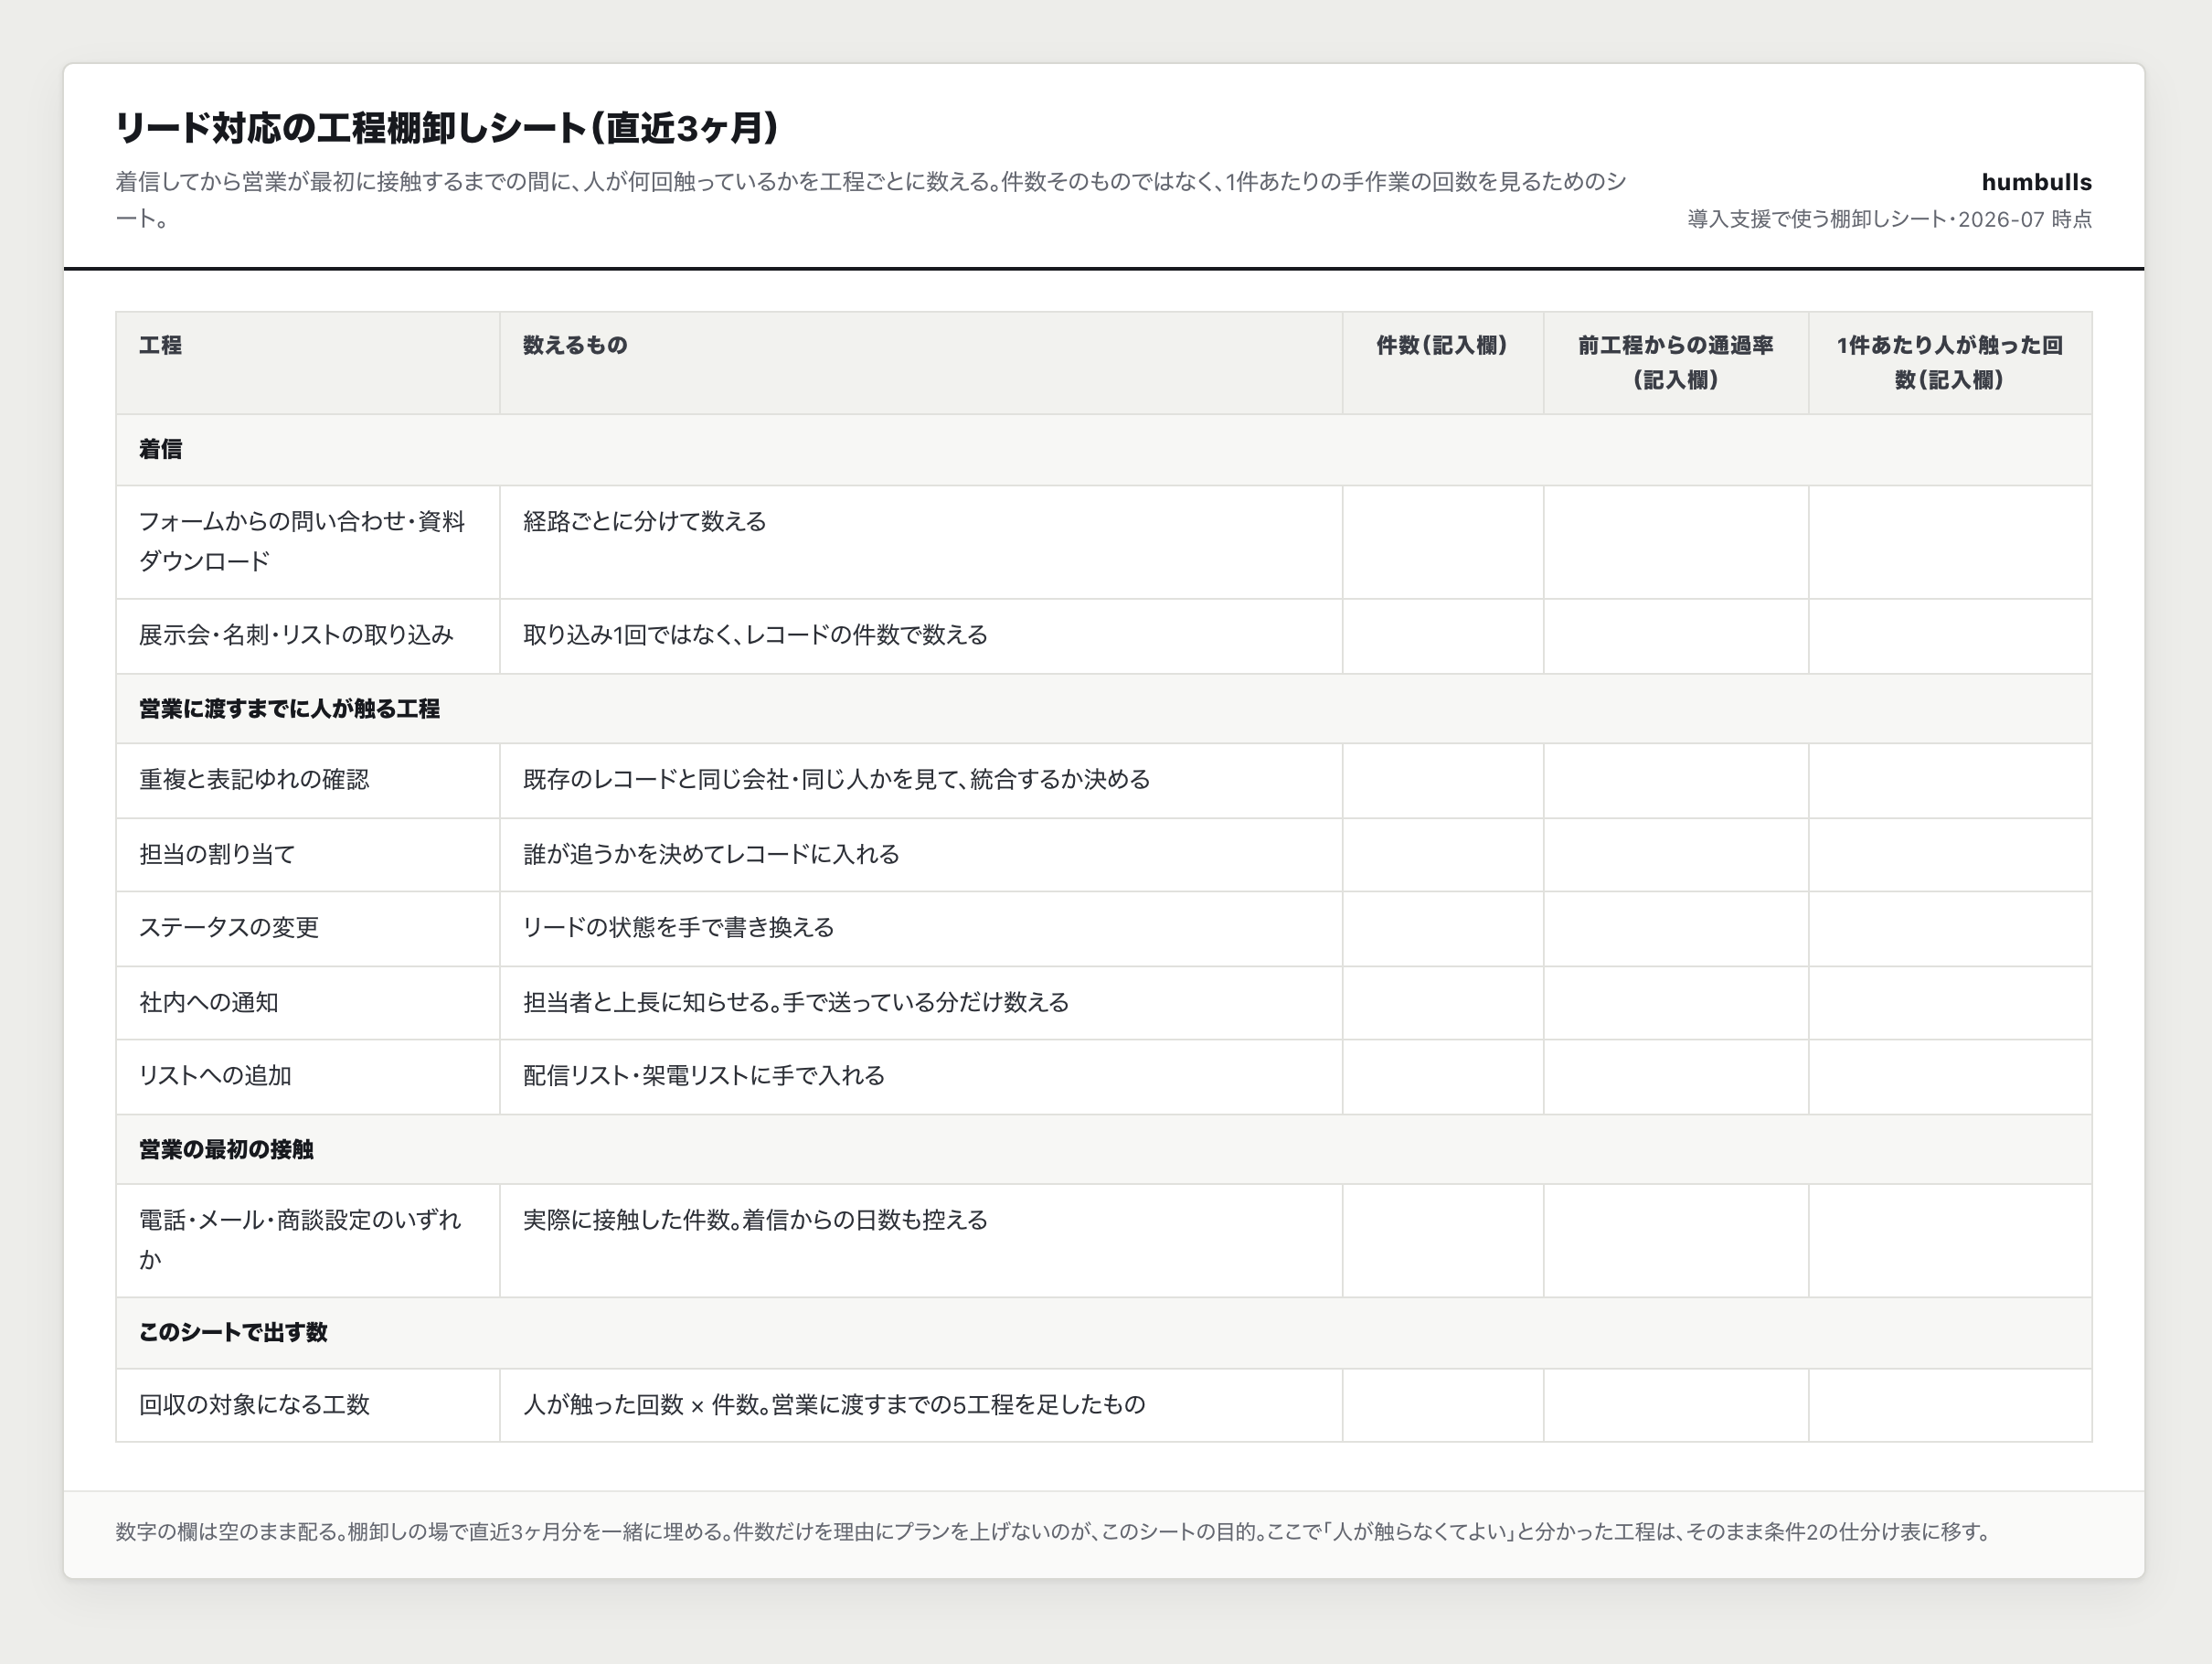Click the 着信 section row
This screenshot has height=1664, width=2212.
(x=1104, y=450)
